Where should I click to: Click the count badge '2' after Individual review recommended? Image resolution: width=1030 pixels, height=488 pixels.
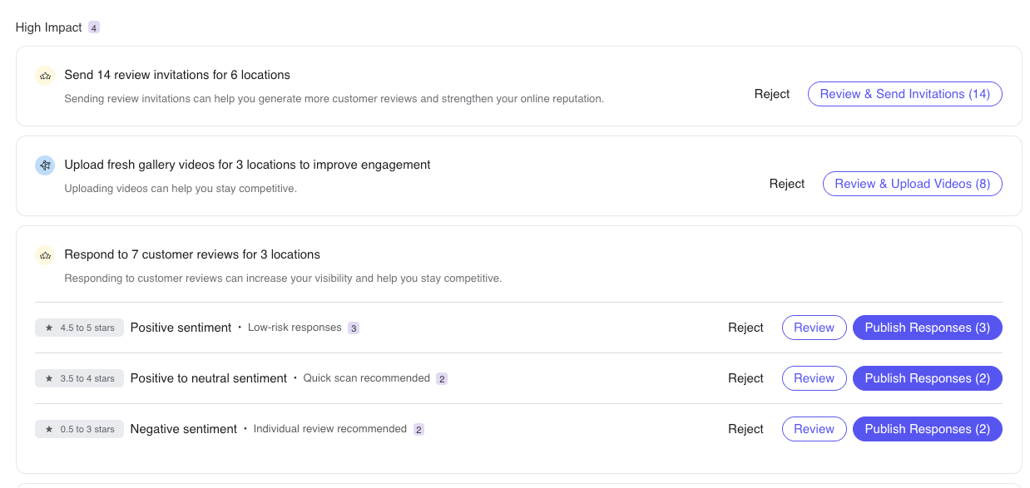click(x=418, y=430)
